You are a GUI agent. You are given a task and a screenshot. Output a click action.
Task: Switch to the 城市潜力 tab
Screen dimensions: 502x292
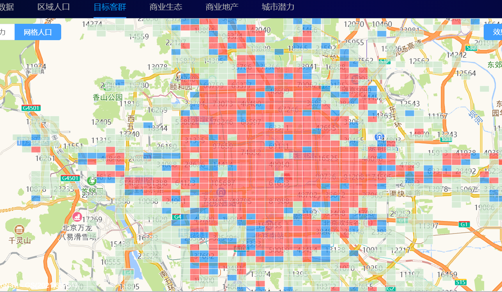point(278,7)
